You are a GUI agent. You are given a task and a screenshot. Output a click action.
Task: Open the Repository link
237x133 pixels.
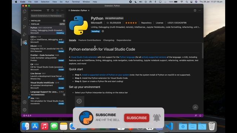pos(146,23)
